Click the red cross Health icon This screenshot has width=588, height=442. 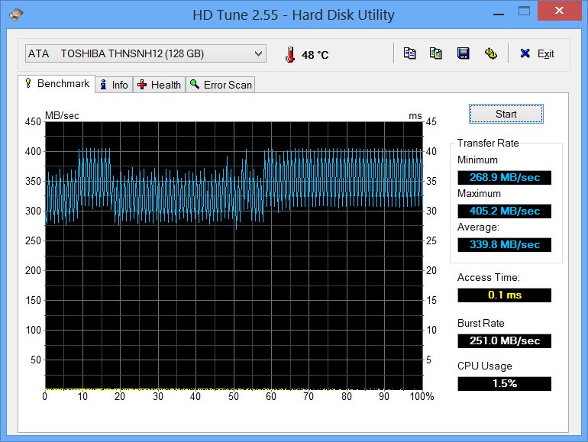[142, 85]
